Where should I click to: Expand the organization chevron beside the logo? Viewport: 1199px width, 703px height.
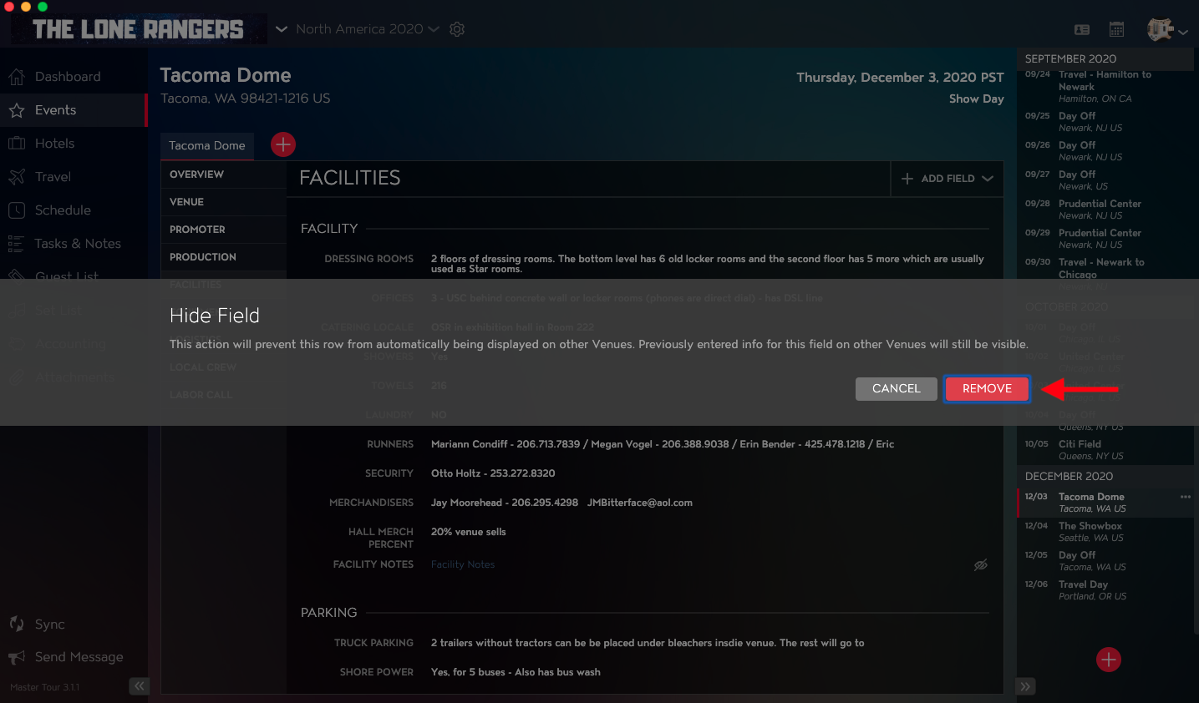click(282, 29)
